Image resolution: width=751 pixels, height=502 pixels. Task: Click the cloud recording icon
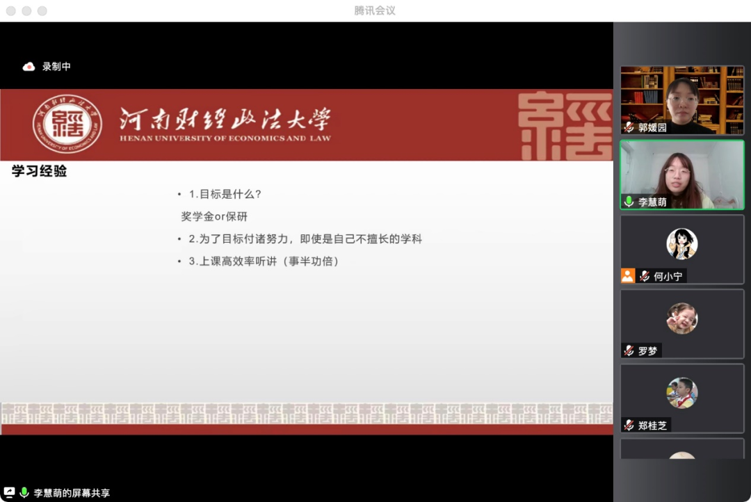[x=29, y=67]
